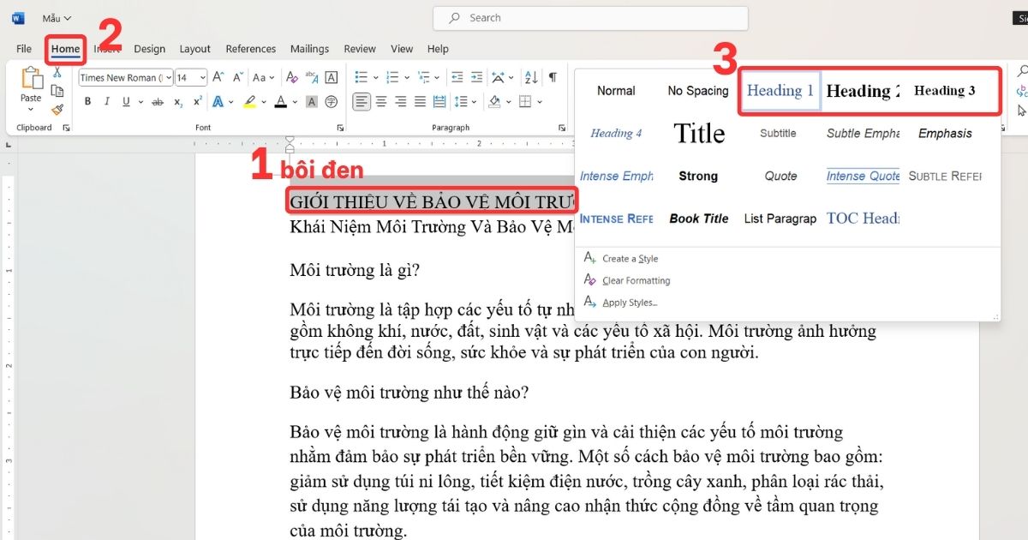Image resolution: width=1028 pixels, height=540 pixels.
Task: Apply Subscript formatting
Action: tap(177, 101)
